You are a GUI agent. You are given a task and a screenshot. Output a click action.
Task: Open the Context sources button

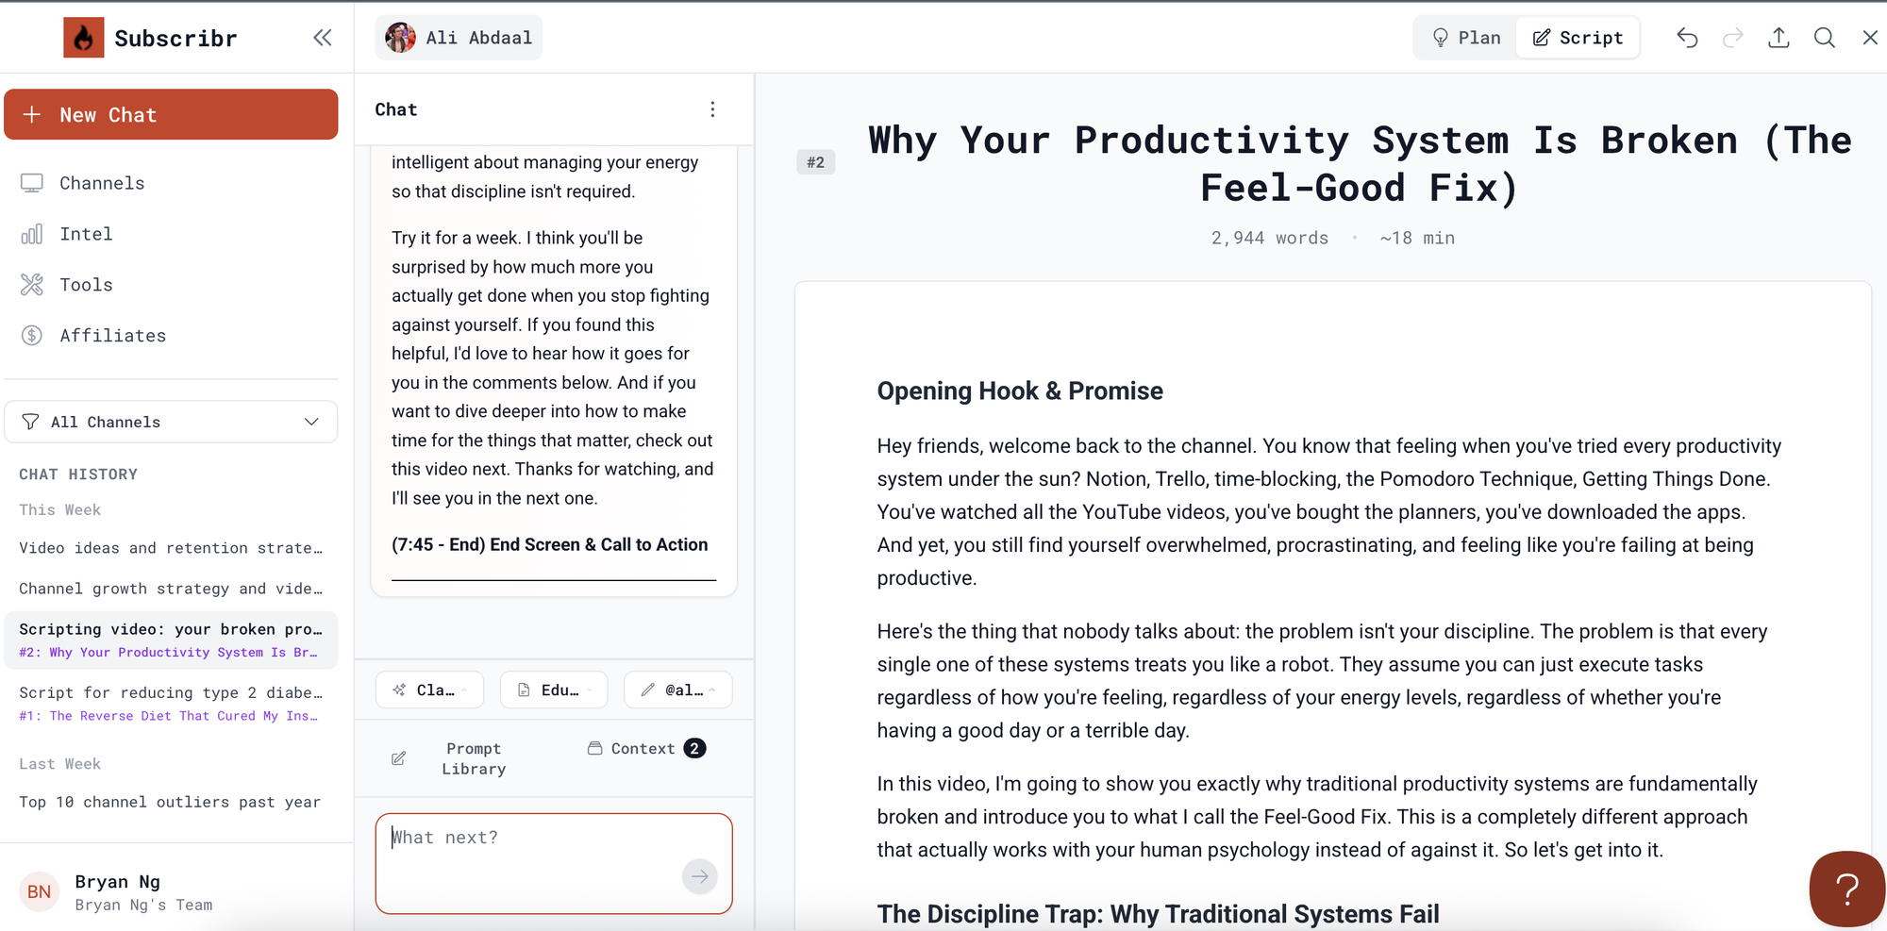click(645, 748)
